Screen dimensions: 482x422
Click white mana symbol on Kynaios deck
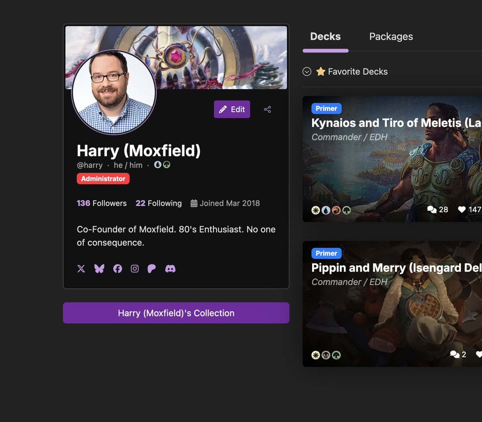pyautogui.click(x=316, y=210)
